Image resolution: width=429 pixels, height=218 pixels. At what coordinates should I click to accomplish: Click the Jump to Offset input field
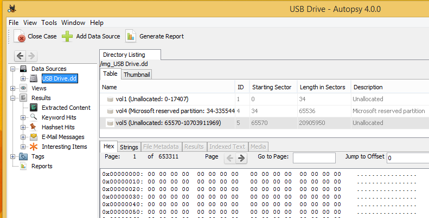coord(408,158)
